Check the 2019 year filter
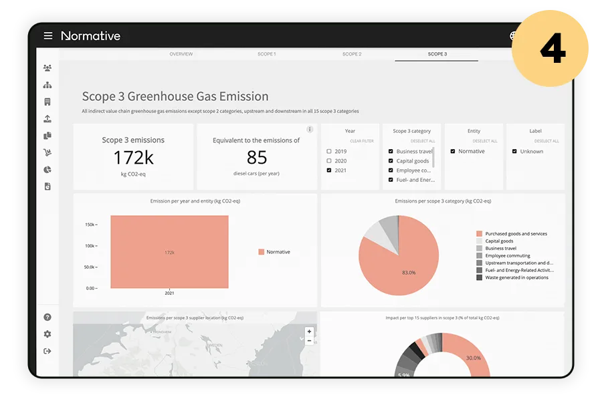Viewport: 602px width, 401px height. coord(329,151)
